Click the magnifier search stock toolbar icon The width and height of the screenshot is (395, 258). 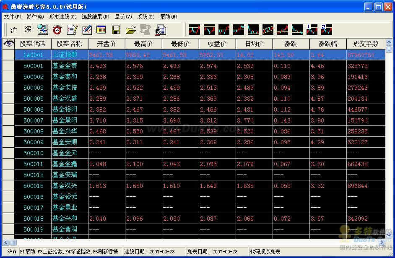pyautogui.click(x=43, y=30)
